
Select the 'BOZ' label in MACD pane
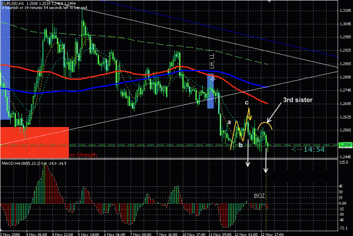click(x=259, y=196)
